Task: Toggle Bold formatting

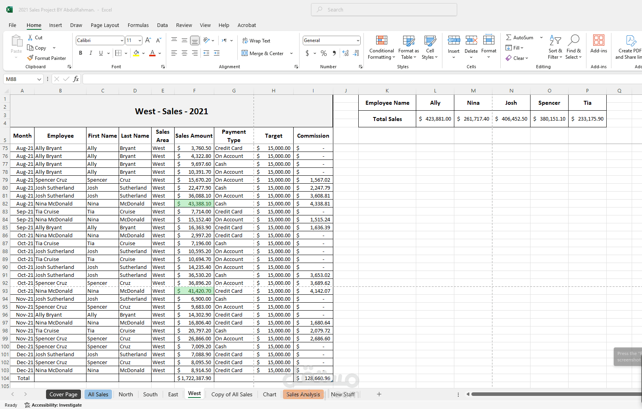Action: coord(81,53)
